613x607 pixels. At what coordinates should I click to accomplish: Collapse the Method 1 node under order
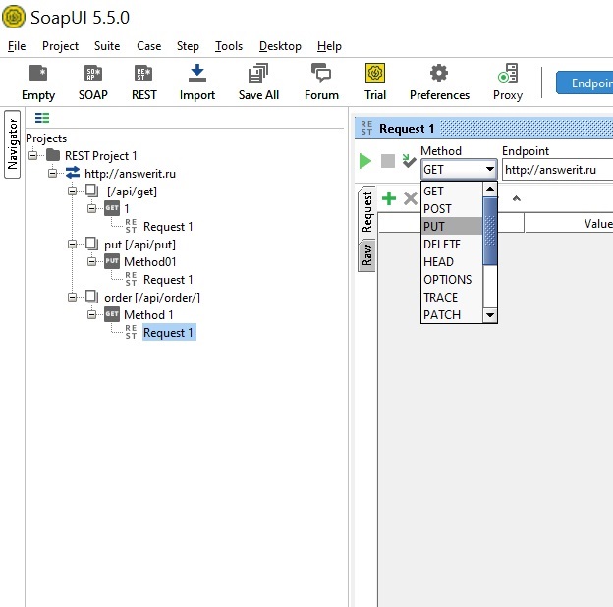(91, 314)
